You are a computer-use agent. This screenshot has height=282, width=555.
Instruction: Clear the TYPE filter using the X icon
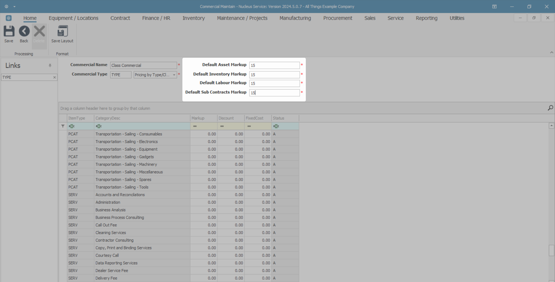point(54,77)
